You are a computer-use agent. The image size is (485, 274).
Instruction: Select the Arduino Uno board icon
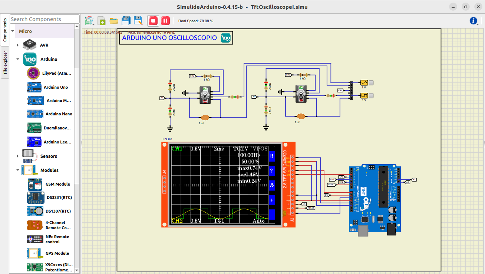click(34, 87)
